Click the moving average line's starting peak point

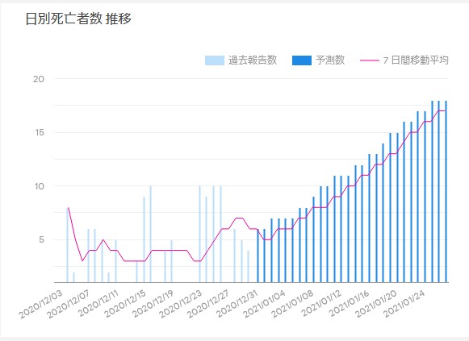[x=69, y=207]
